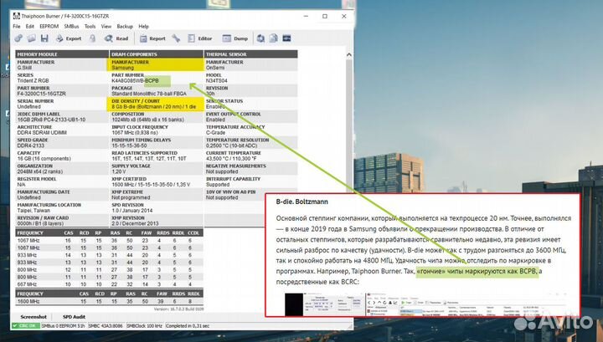Open the File menu
This screenshot has height=342, width=603.
point(17,26)
